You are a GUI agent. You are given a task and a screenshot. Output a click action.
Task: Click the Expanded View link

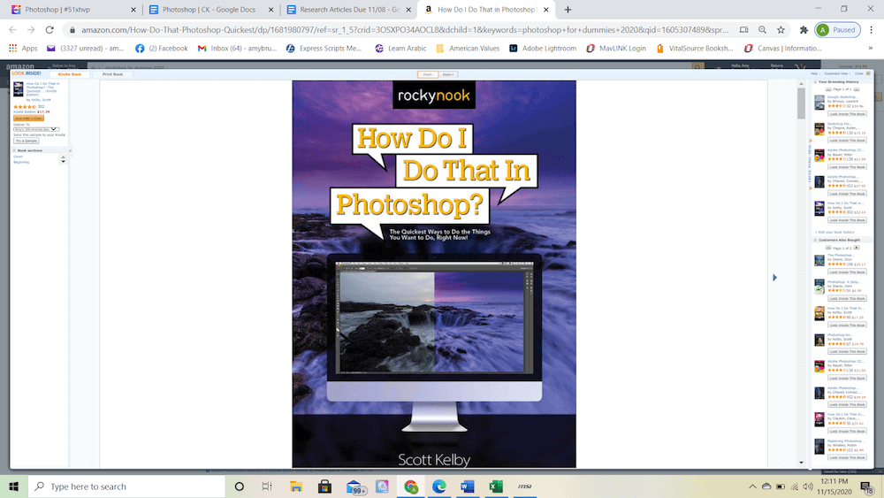pyautogui.click(x=835, y=73)
